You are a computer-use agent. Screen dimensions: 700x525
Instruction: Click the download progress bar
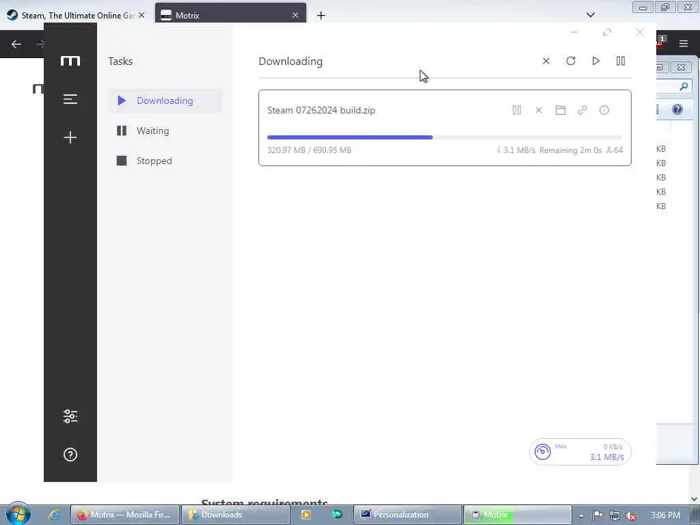(x=444, y=137)
